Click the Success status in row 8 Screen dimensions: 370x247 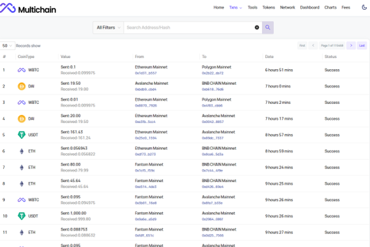coord(332,183)
